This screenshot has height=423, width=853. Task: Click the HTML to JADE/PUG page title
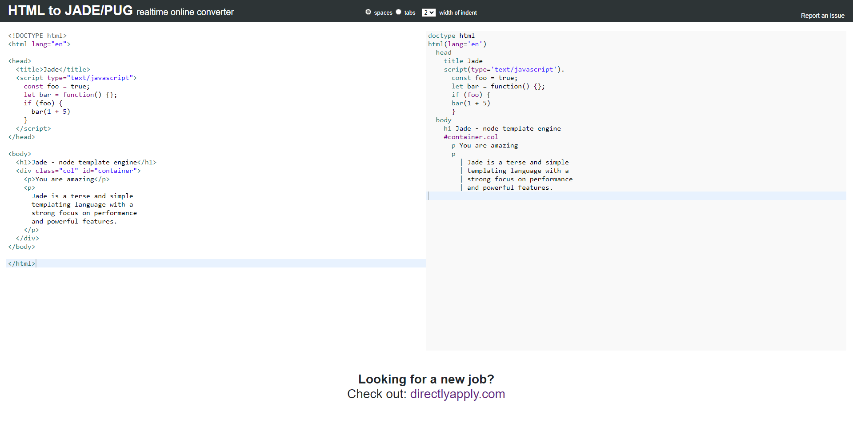tap(70, 11)
